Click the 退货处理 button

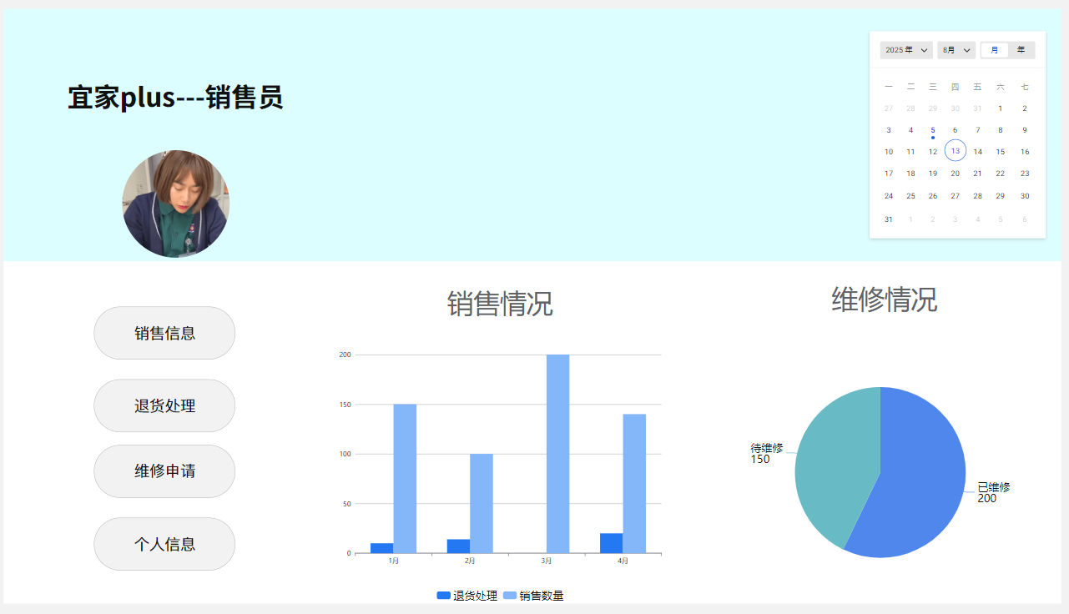coord(164,406)
